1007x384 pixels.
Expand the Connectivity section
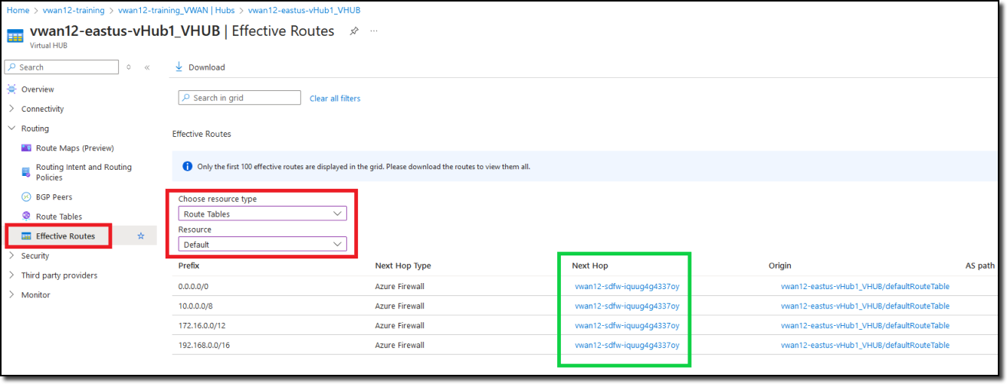[11, 109]
